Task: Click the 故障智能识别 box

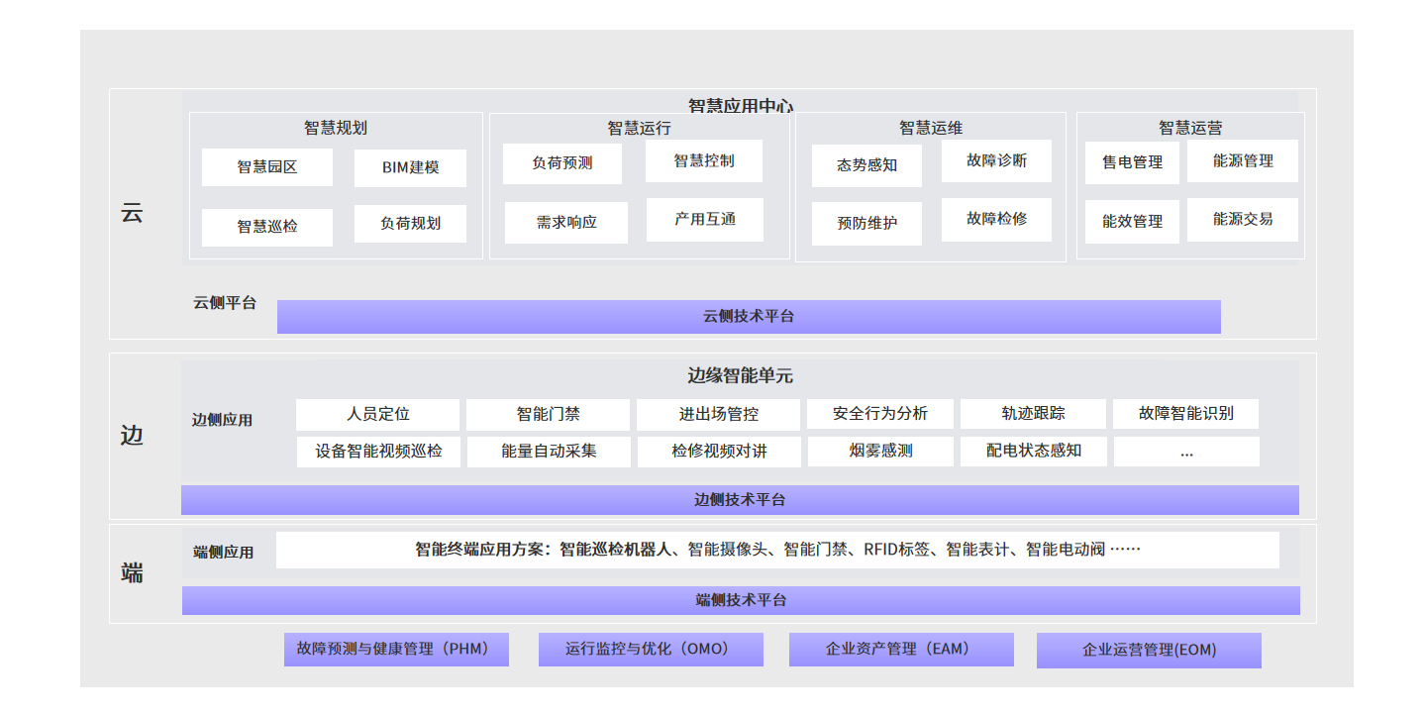Action: coord(1185,414)
